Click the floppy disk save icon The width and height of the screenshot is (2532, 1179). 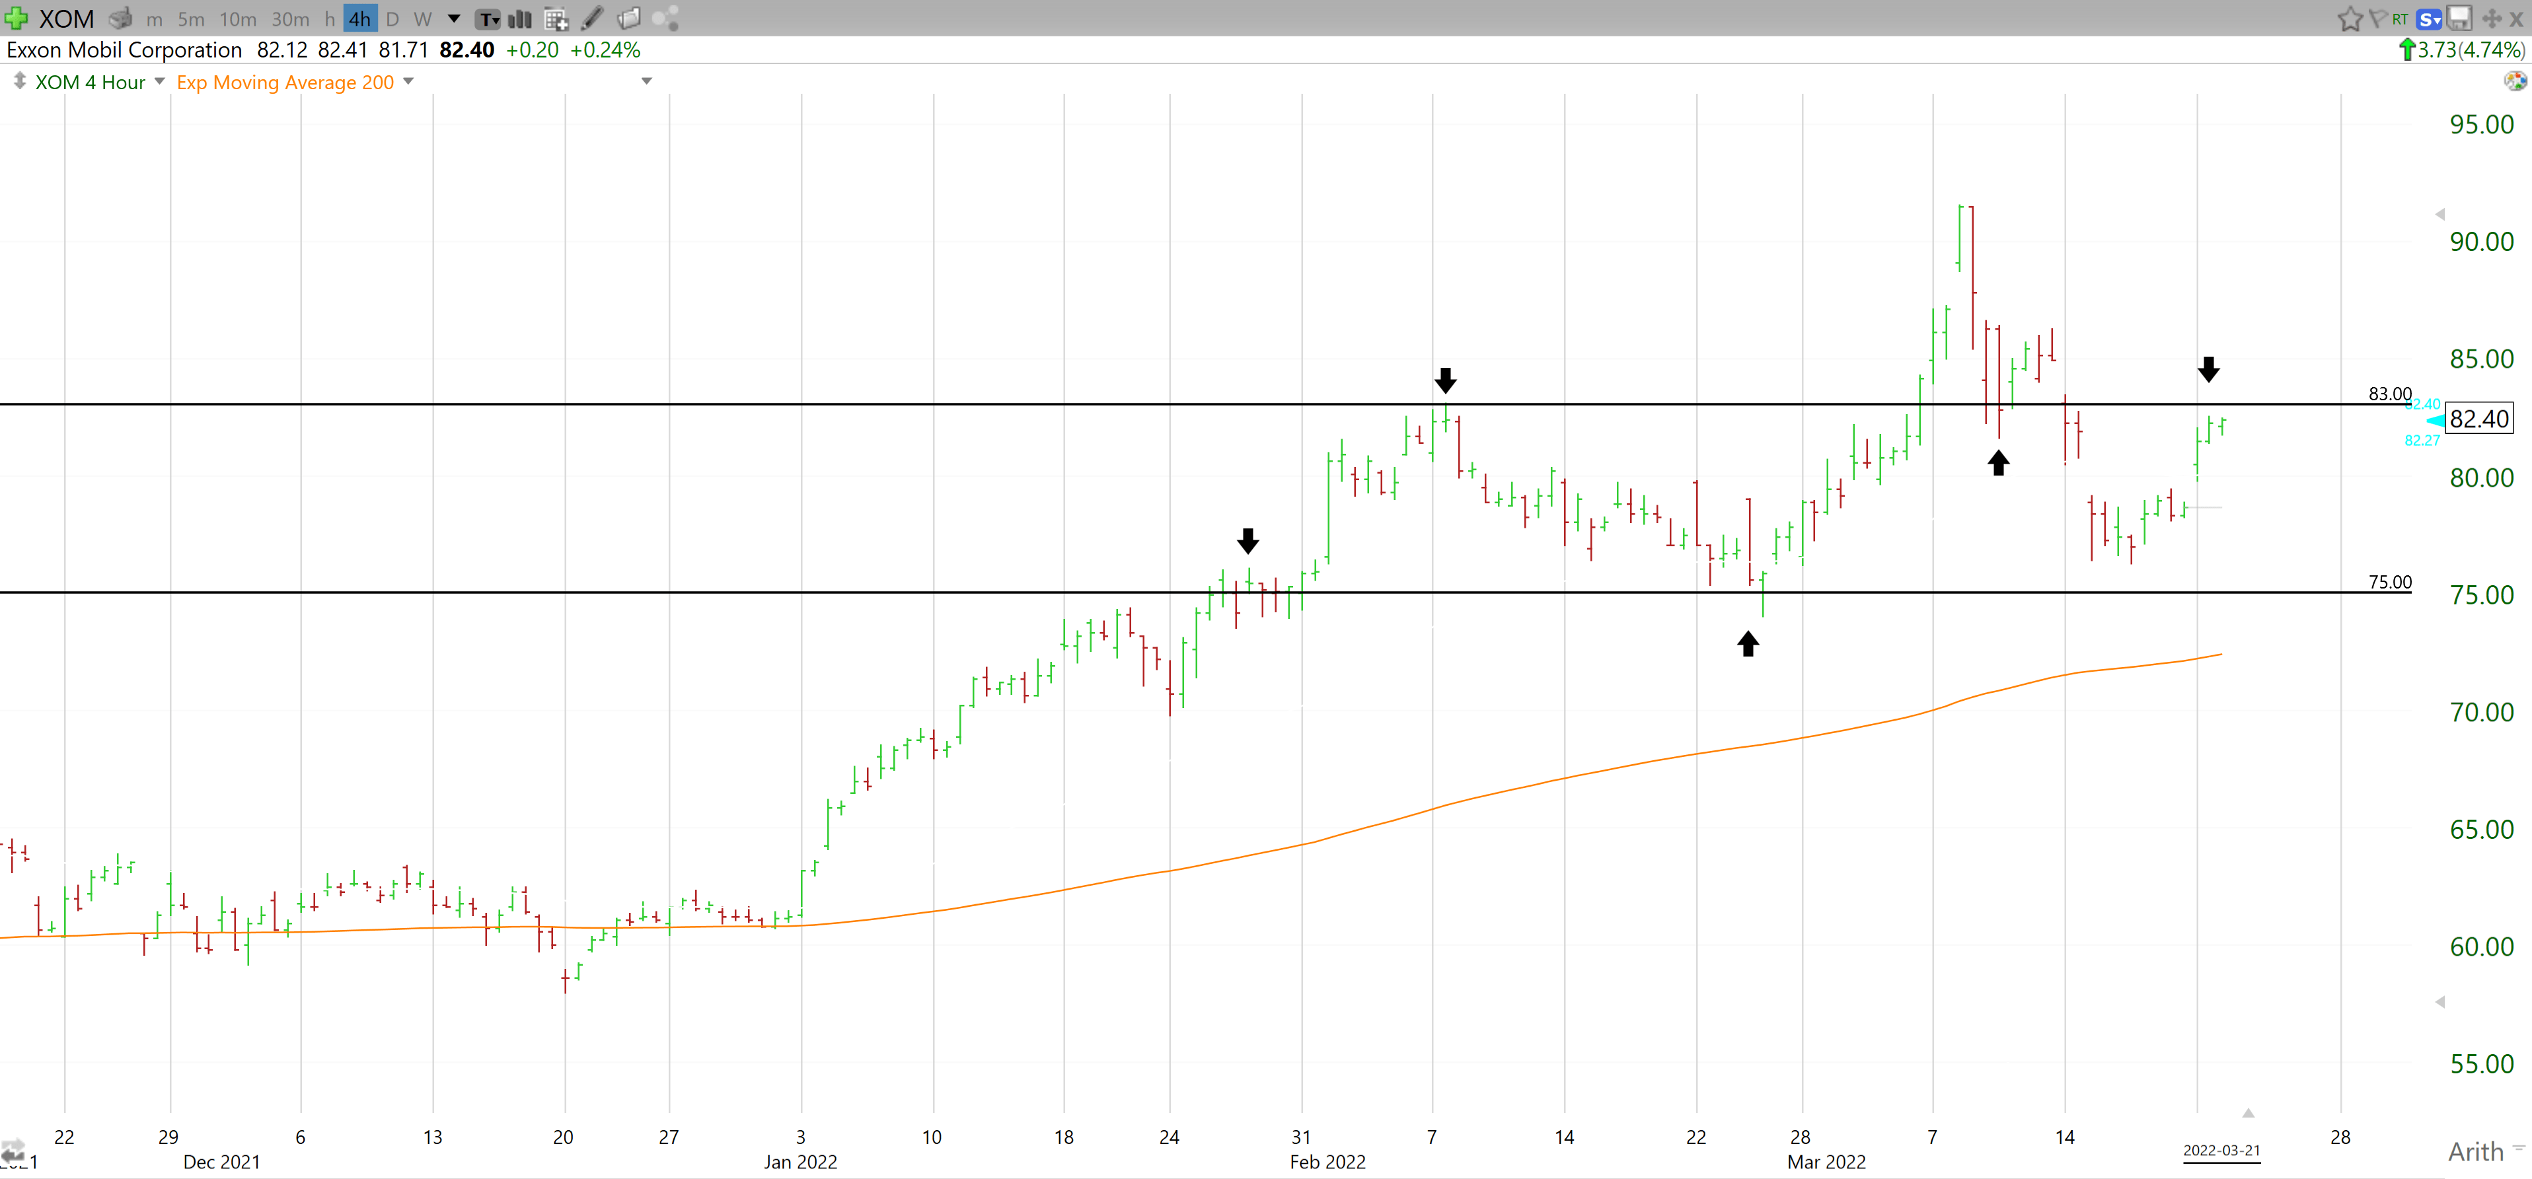(2459, 18)
